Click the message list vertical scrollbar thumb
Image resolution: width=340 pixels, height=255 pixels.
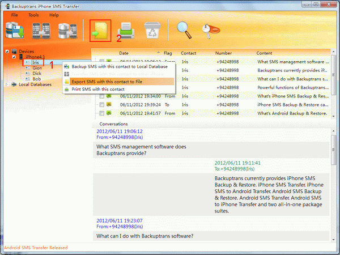pos(334,75)
